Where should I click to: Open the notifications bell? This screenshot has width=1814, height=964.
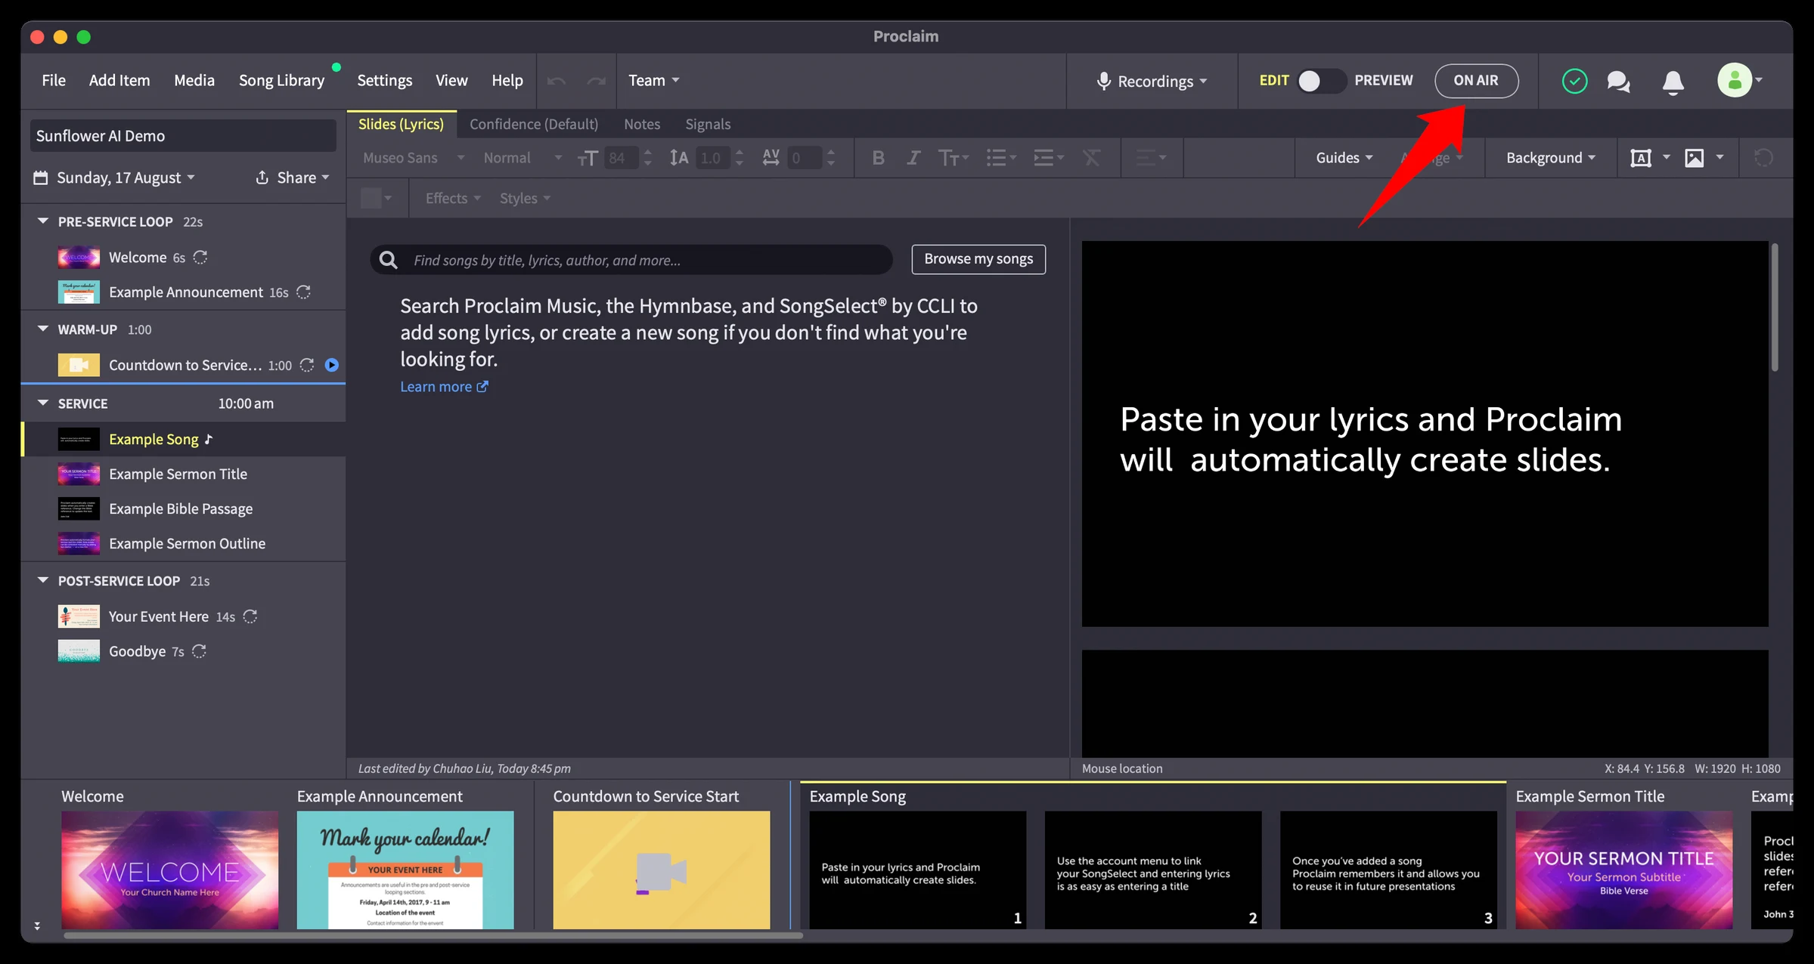(1673, 82)
